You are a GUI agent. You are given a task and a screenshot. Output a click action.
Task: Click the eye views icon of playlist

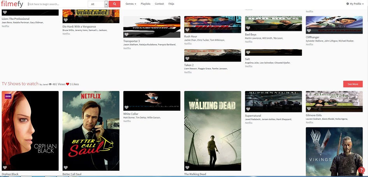click(x=50, y=84)
